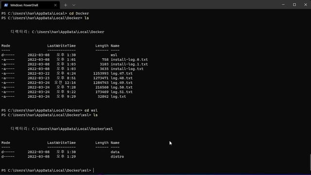This screenshot has height=175, width=311.
Task: Click the log.47.txt file name
Action: tap(121, 73)
